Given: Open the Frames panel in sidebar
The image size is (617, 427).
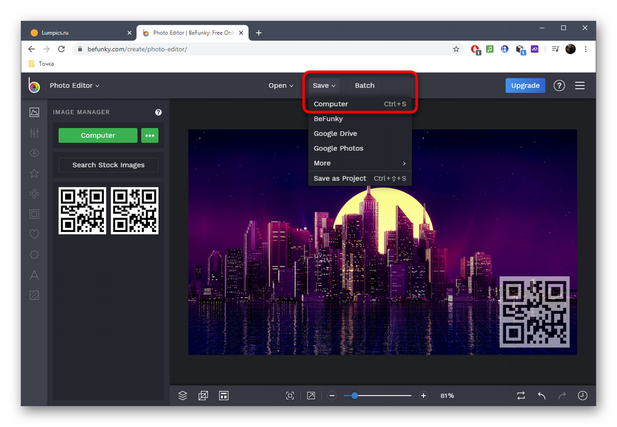Looking at the screenshot, I should [x=34, y=214].
